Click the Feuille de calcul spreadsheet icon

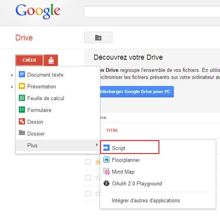(22, 98)
